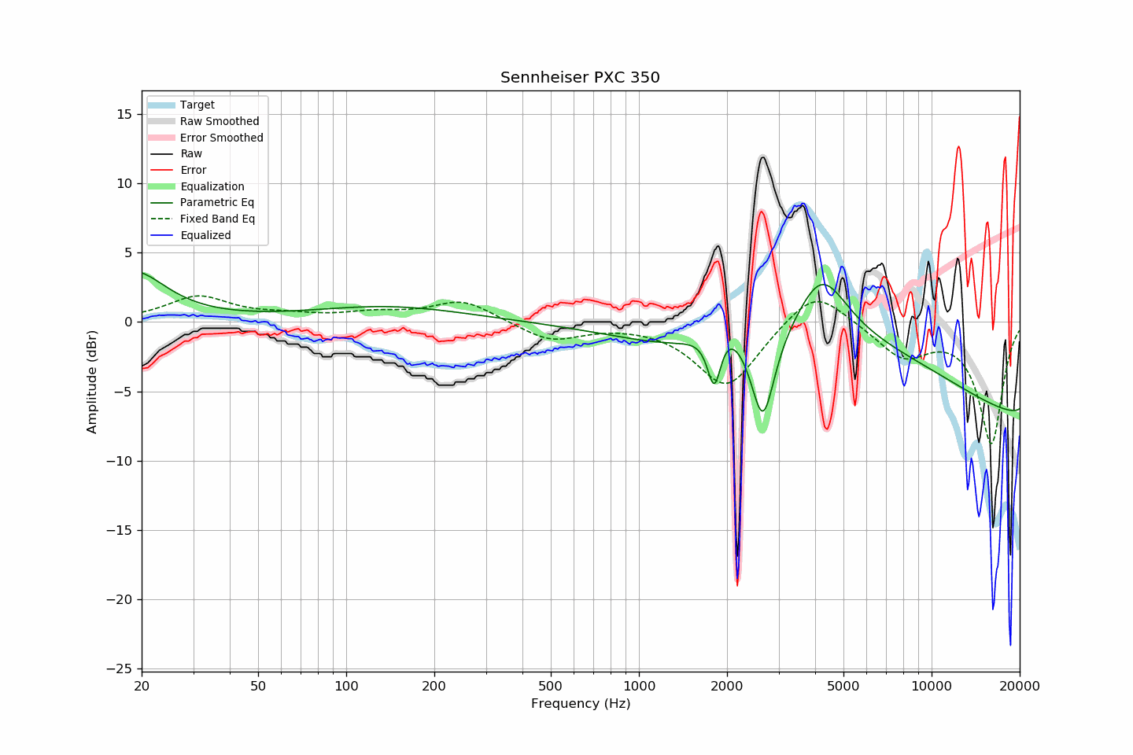
Task: Click the 'Error' legend entry
Action: pyautogui.click(x=194, y=170)
